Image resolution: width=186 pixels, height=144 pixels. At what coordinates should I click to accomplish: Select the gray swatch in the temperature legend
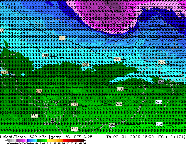9,140
